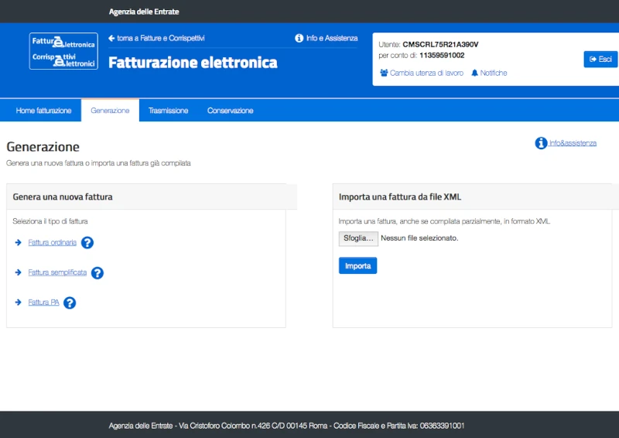
Task: Open the Fattura semplificata link
Action: 57,273
